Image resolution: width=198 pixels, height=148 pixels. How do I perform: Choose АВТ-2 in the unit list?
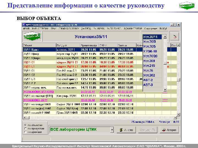(x=152, y=80)
